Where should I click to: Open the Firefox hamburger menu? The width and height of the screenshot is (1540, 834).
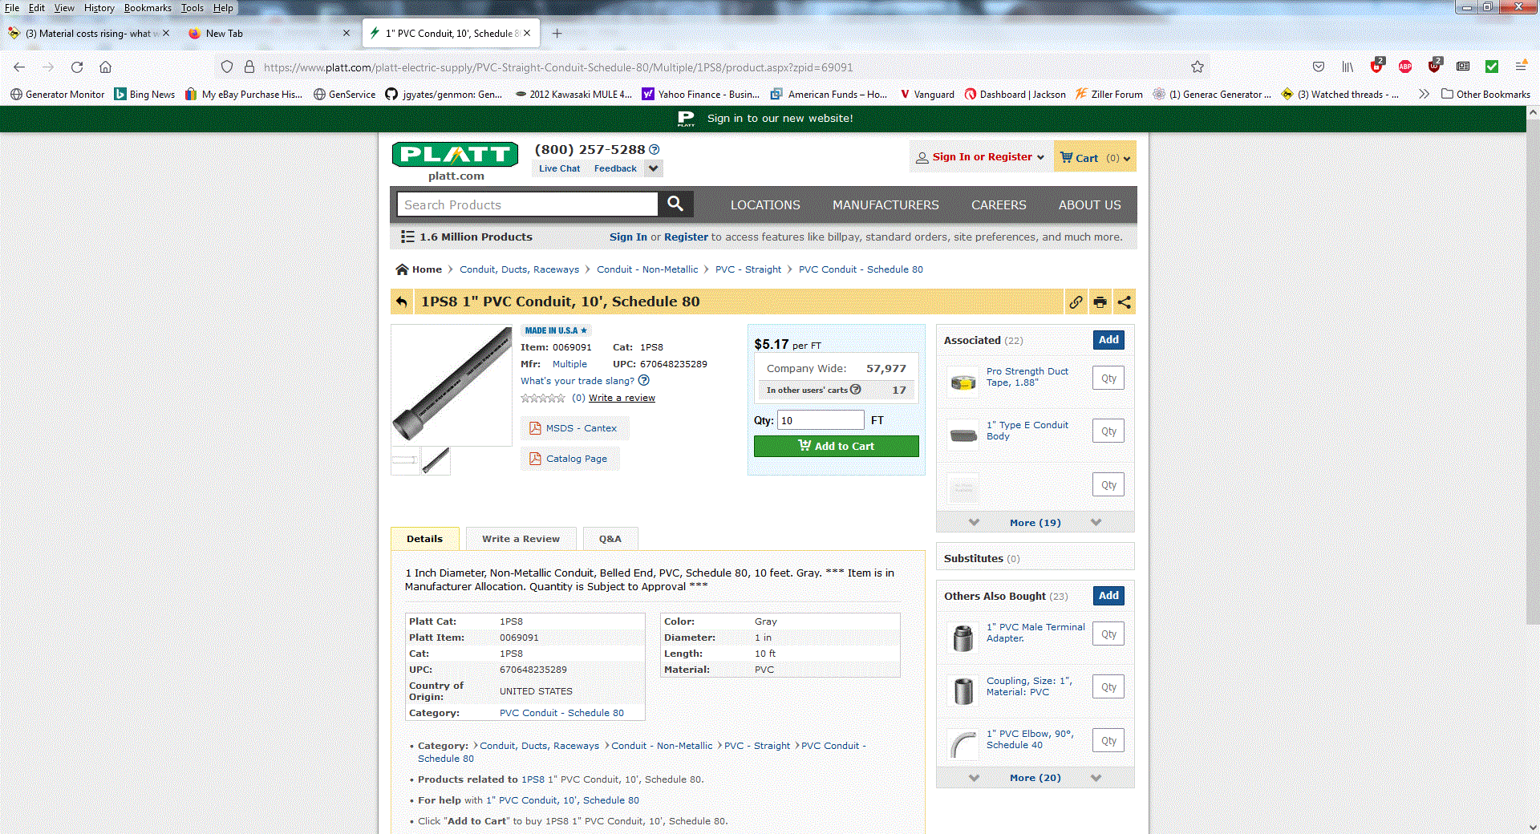pyautogui.click(x=1521, y=67)
